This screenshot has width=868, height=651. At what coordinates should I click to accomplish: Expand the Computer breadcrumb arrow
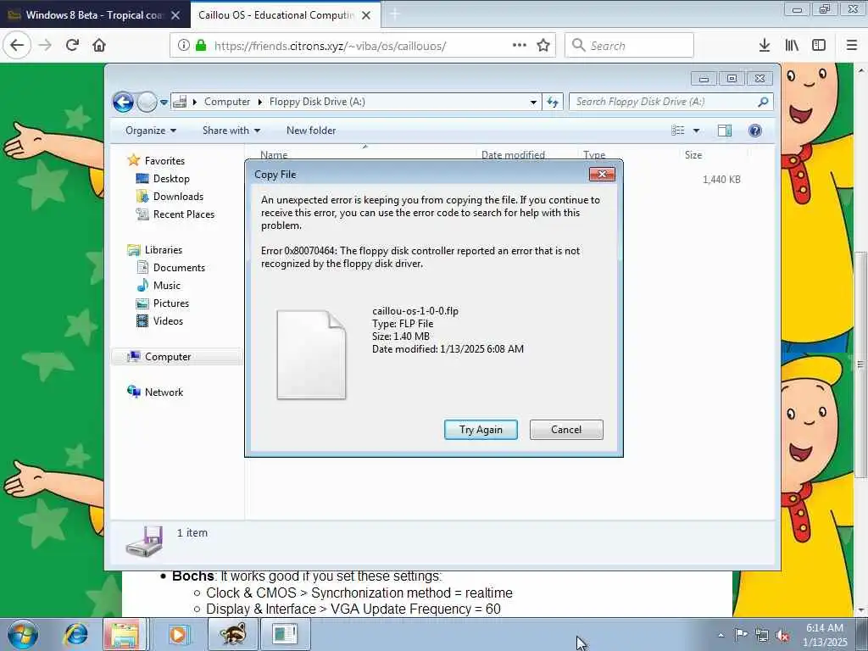[x=259, y=102]
